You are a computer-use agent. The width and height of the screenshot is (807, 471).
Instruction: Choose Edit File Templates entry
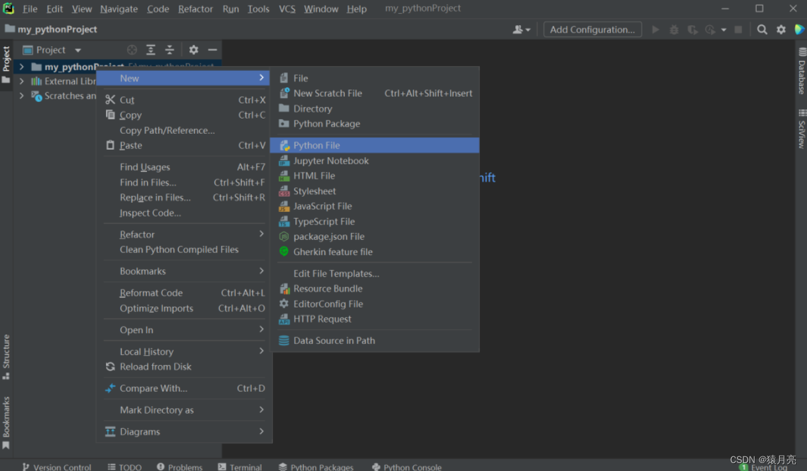pyautogui.click(x=374, y=273)
